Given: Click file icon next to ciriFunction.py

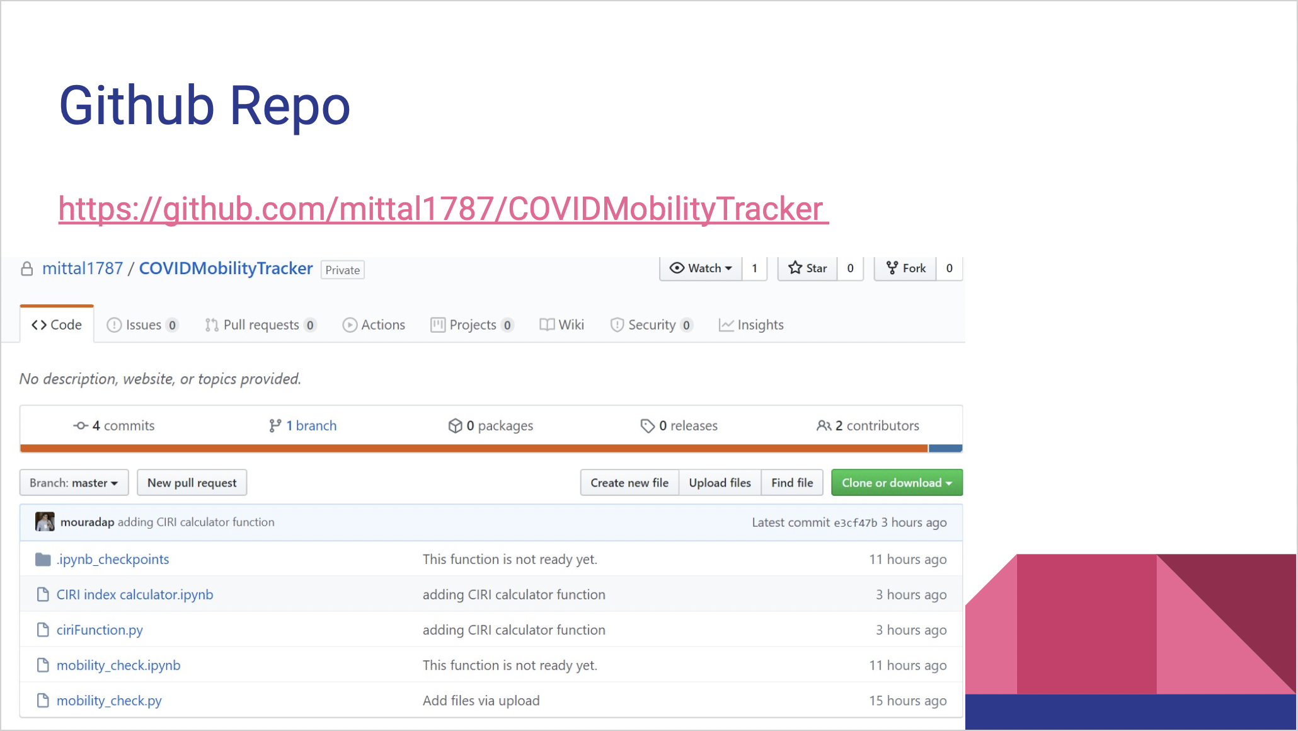Looking at the screenshot, I should pos(43,630).
